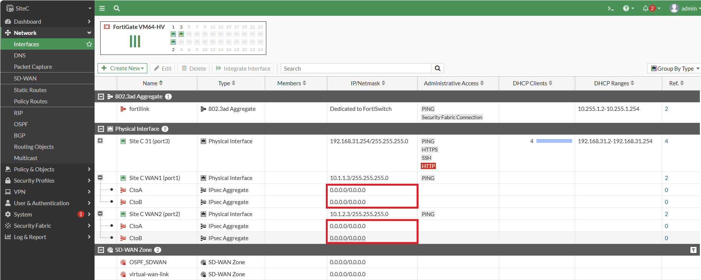The width and height of the screenshot is (701, 280).
Task: Click the search magnifier button in interface list
Action: pyautogui.click(x=437, y=68)
